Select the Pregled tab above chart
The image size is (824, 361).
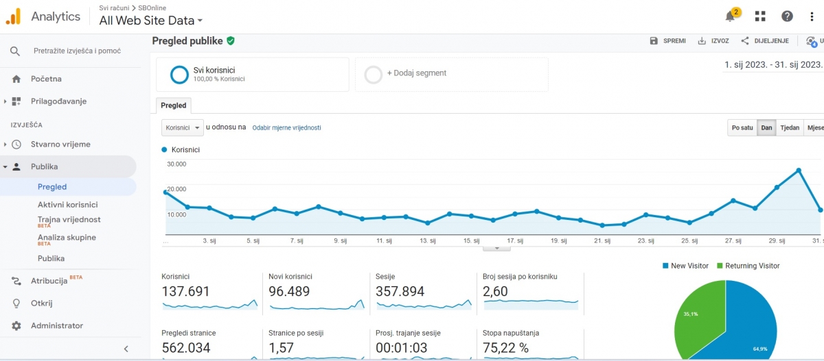(174, 105)
